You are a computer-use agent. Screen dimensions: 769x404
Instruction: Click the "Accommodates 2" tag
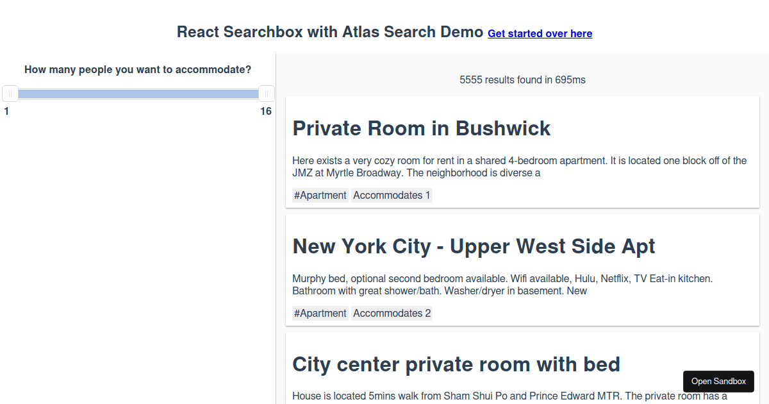tap(392, 313)
